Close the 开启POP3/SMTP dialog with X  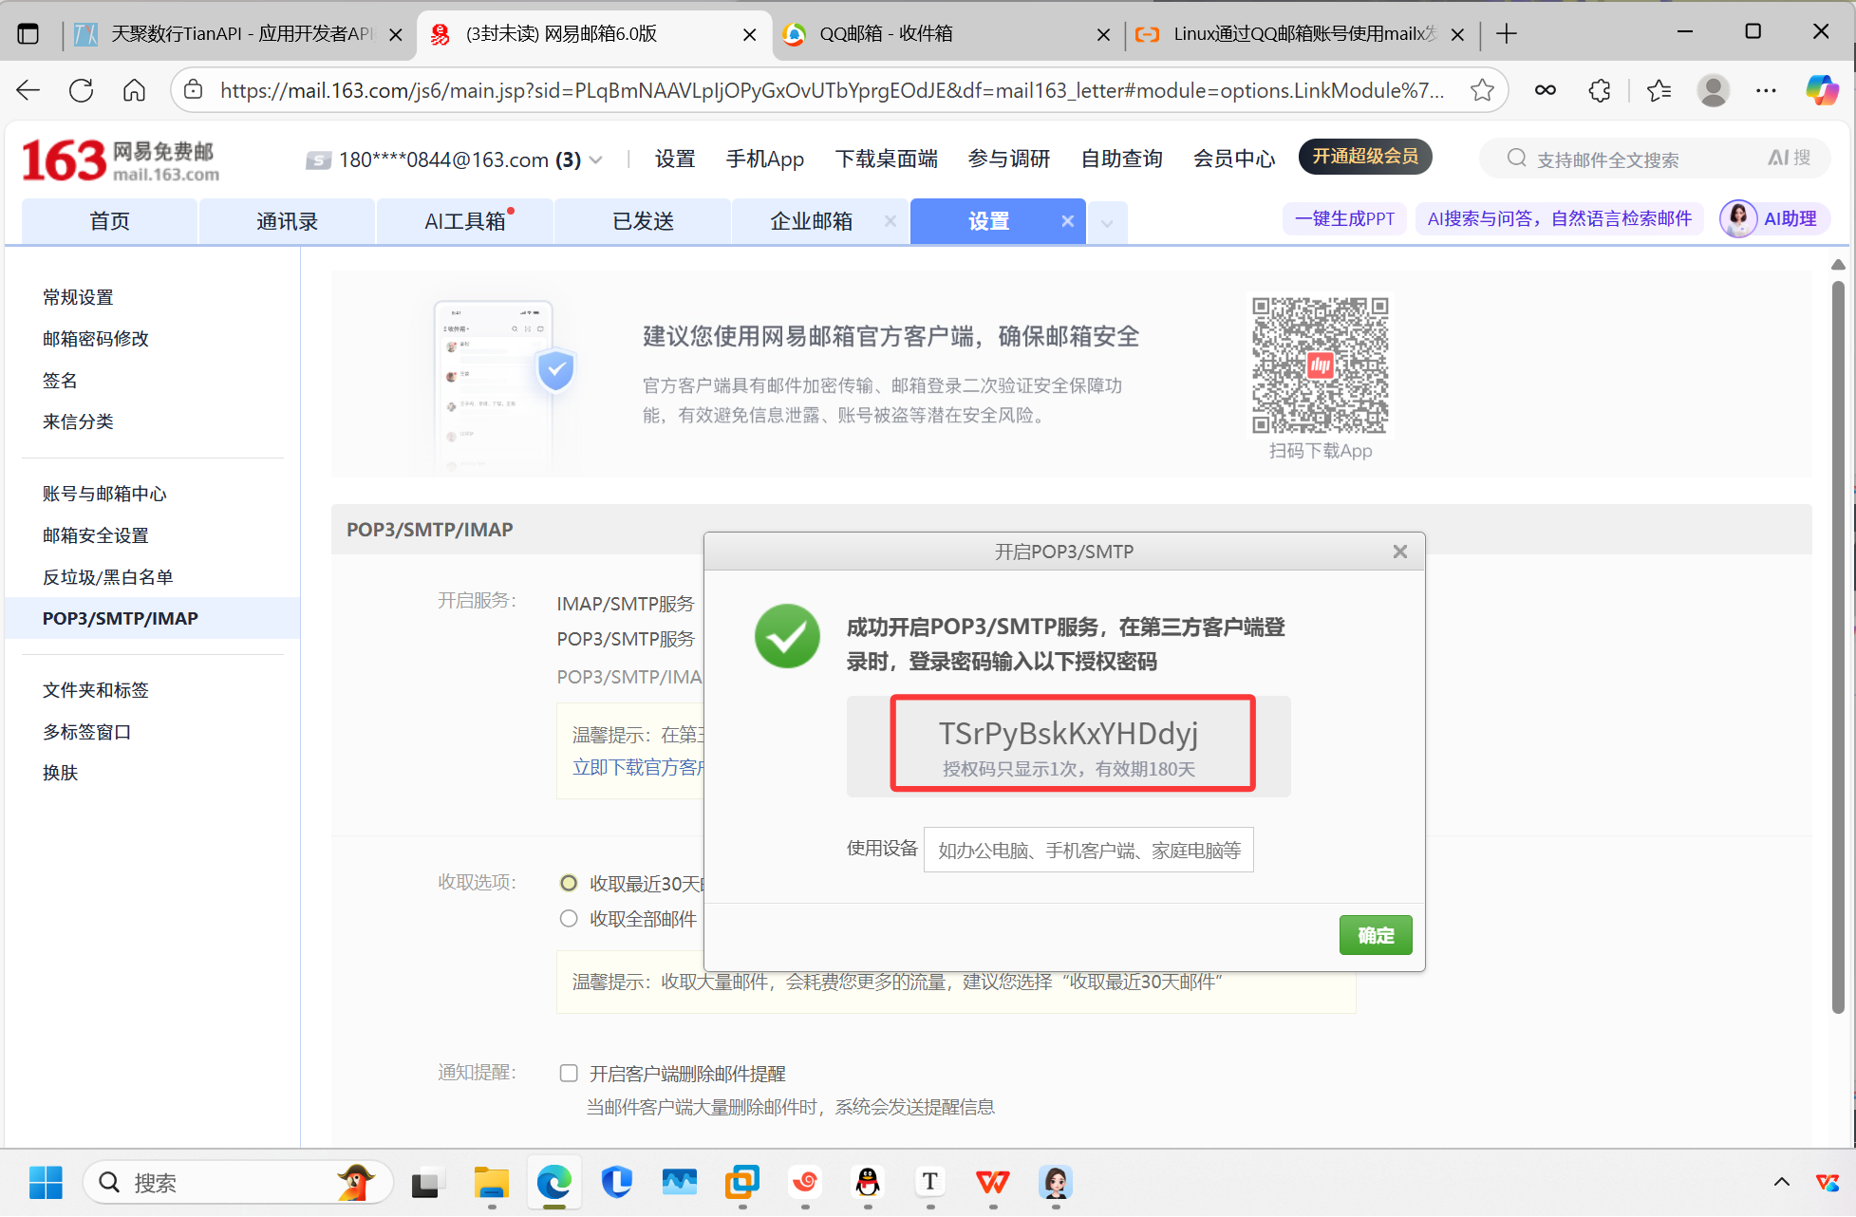point(1399,552)
